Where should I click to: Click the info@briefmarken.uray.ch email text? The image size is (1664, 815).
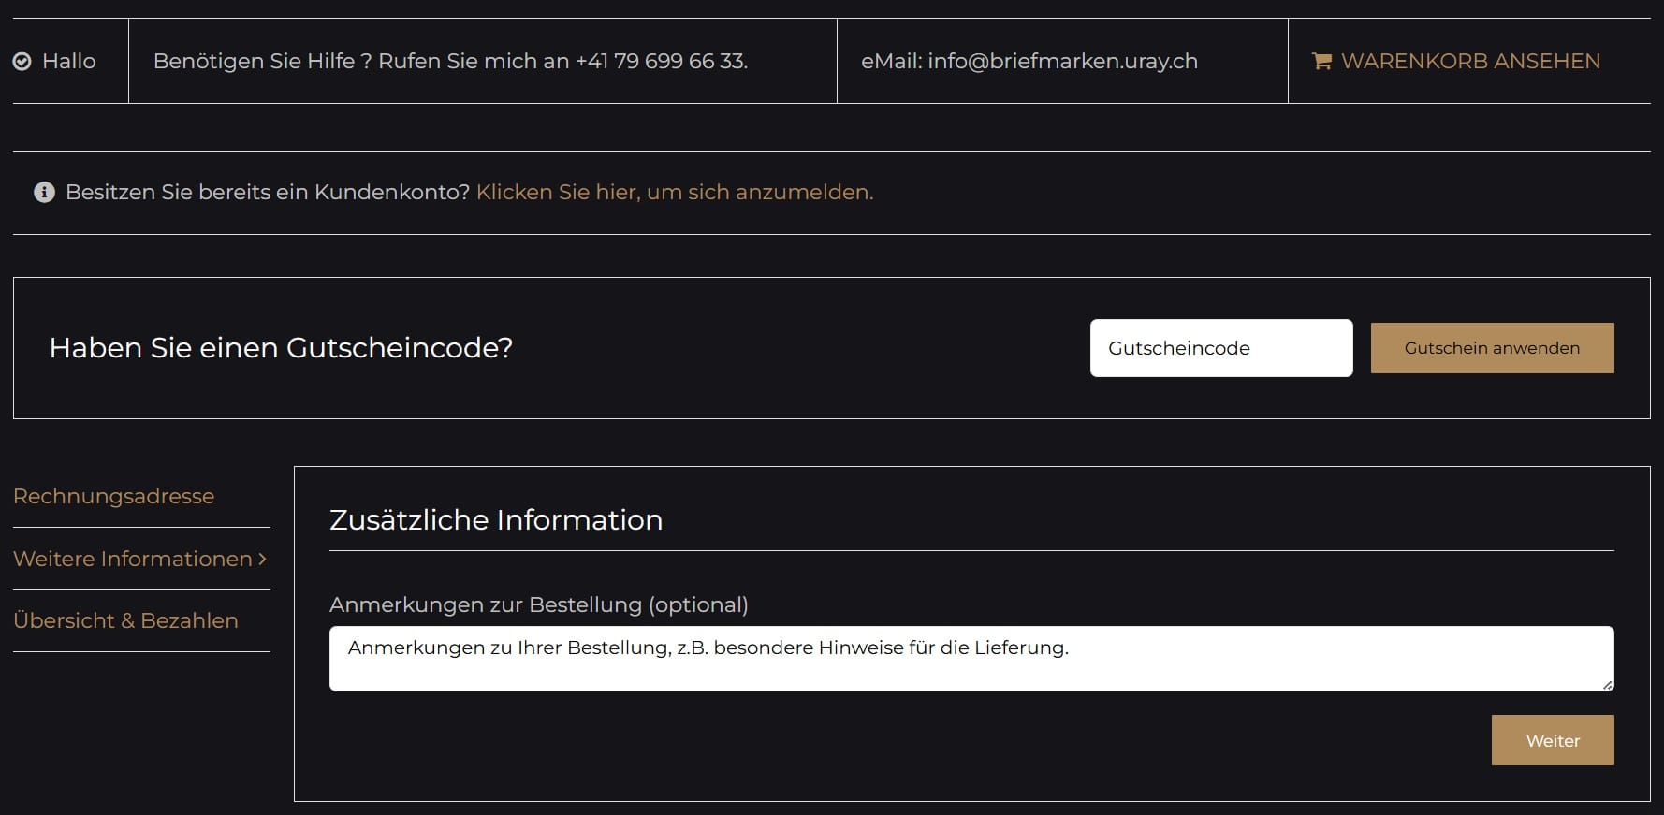pos(1029,62)
